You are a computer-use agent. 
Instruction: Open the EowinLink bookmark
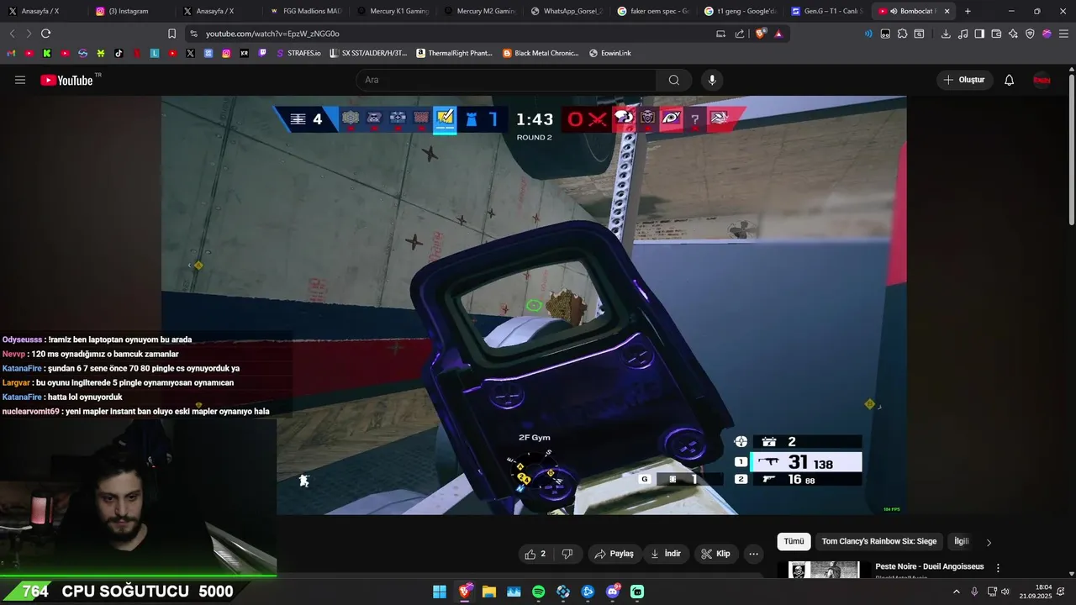pyautogui.click(x=610, y=53)
